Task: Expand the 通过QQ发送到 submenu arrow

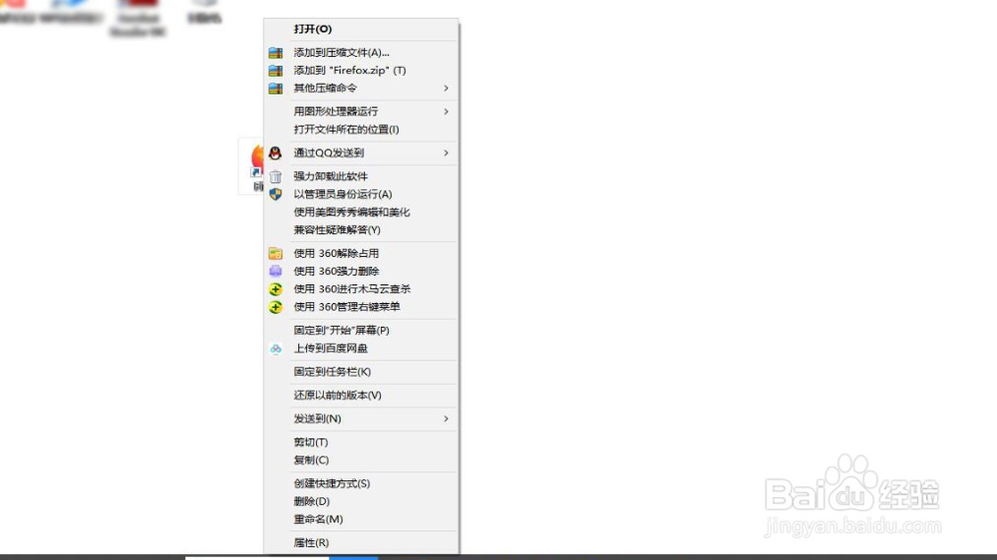Action: pyautogui.click(x=446, y=153)
